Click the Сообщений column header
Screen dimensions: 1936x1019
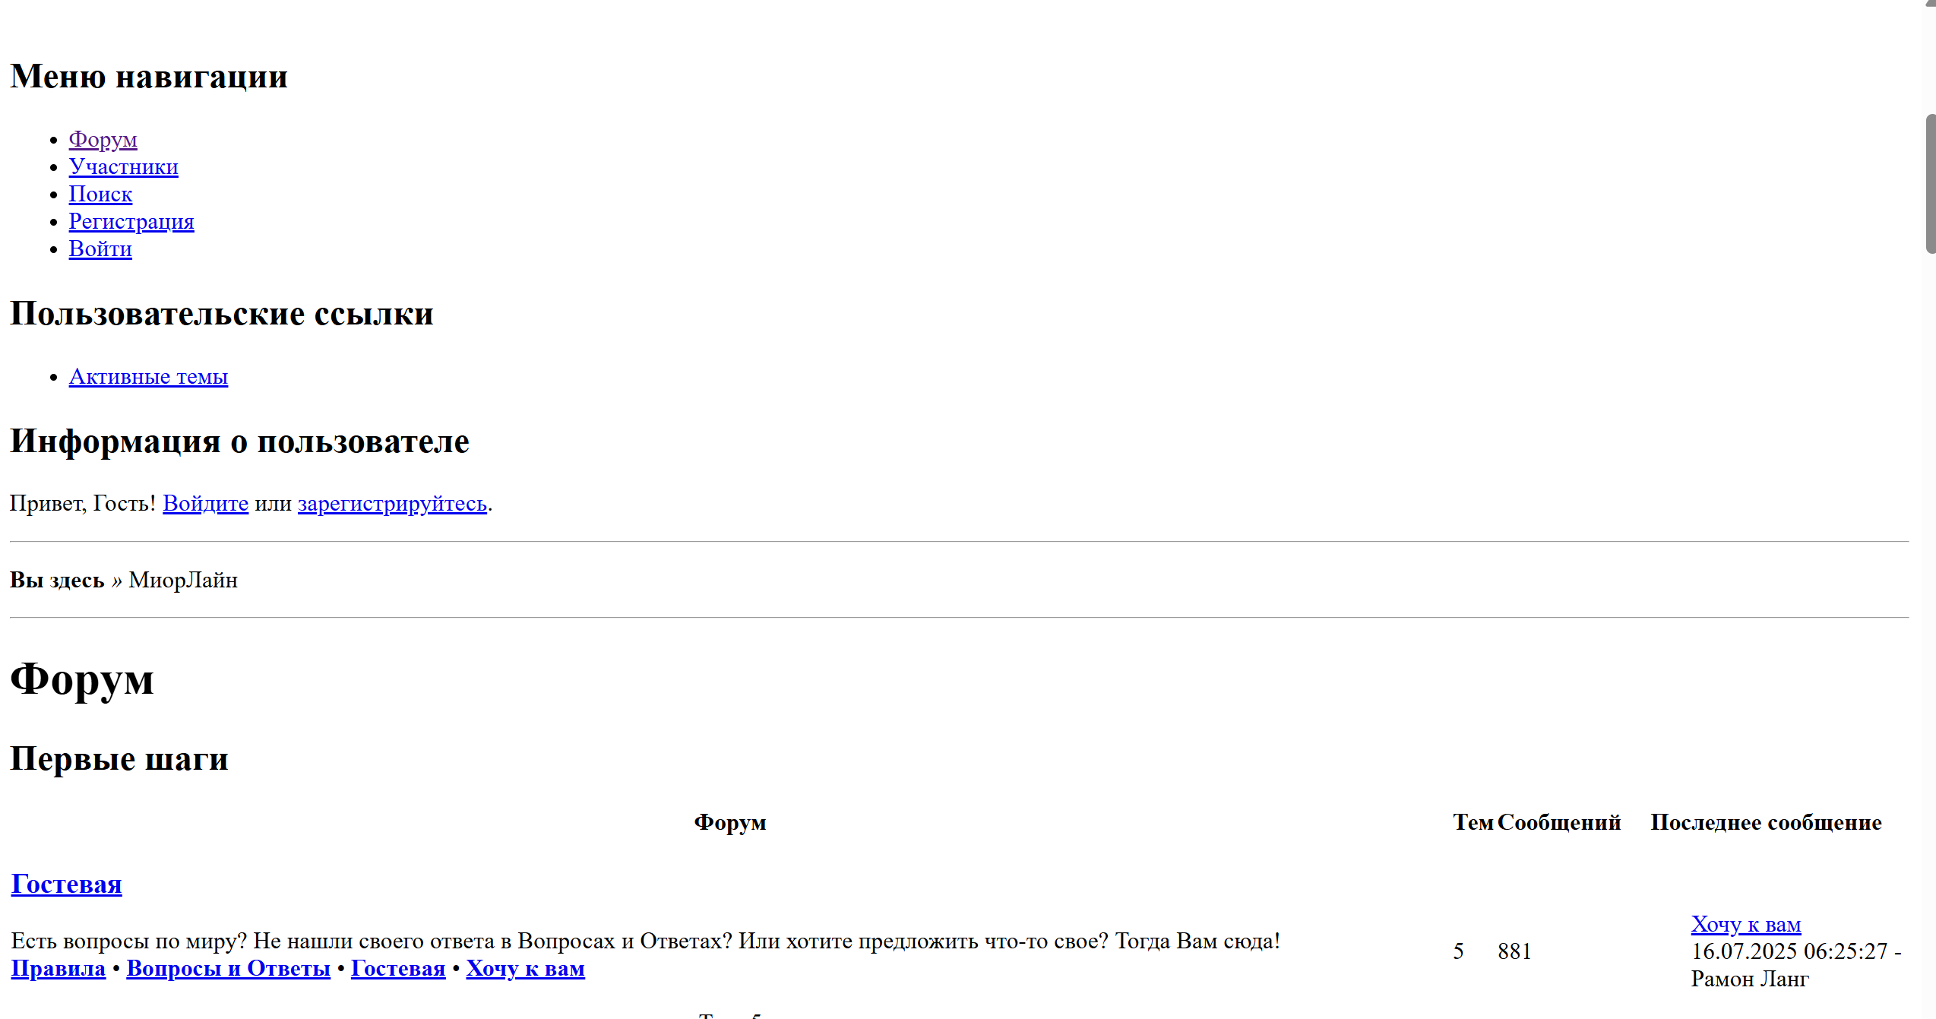click(1558, 823)
